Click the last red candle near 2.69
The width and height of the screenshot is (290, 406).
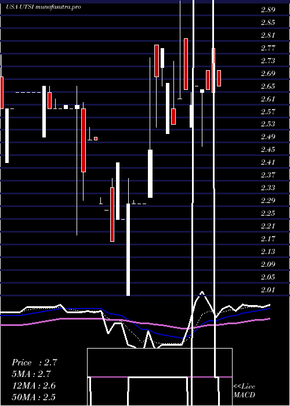click(x=219, y=78)
